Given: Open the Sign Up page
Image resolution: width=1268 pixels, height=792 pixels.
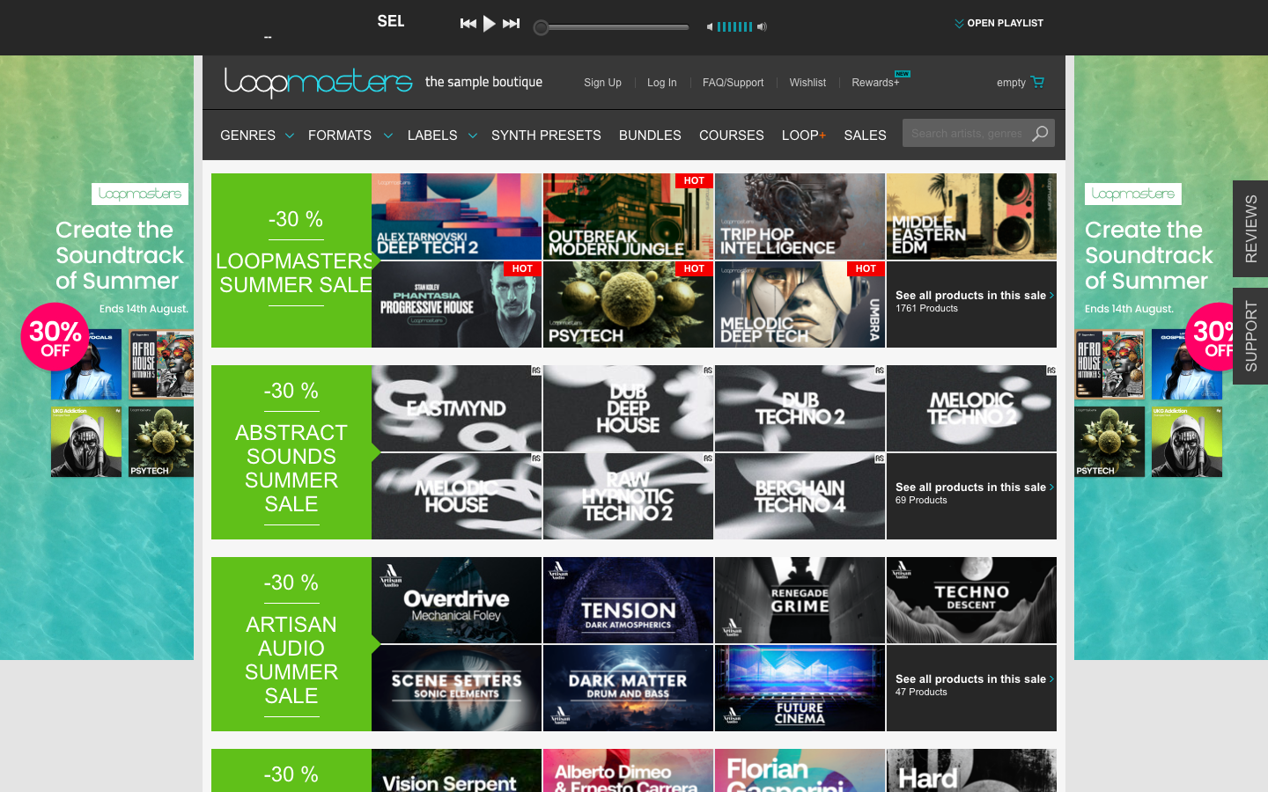Looking at the screenshot, I should (602, 83).
